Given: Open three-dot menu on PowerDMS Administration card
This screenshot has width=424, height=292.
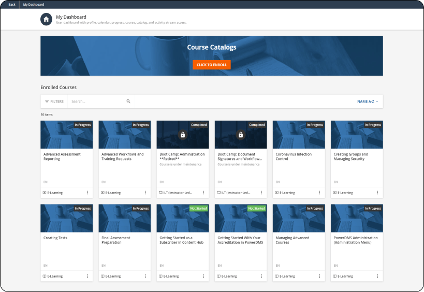Looking at the screenshot, I should tap(377, 276).
